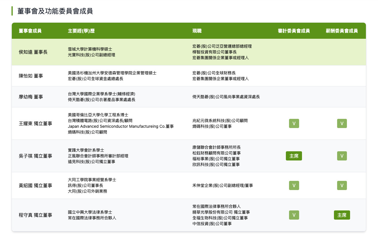Image resolution: width=378 pixels, height=242 pixels.
Task: Click the text 宏碁(股)公司全球資金處總處長
Action: tap(96, 79)
